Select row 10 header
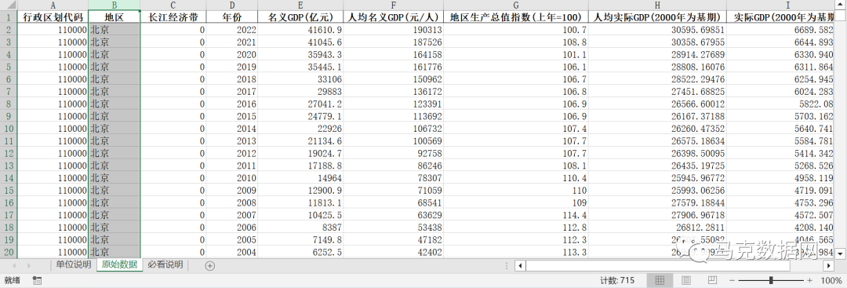Viewport: 847px width, 288px height. (9, 129)
